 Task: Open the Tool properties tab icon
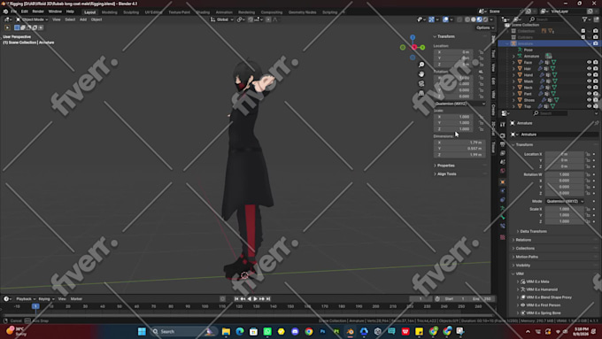(x=503, y=125)
